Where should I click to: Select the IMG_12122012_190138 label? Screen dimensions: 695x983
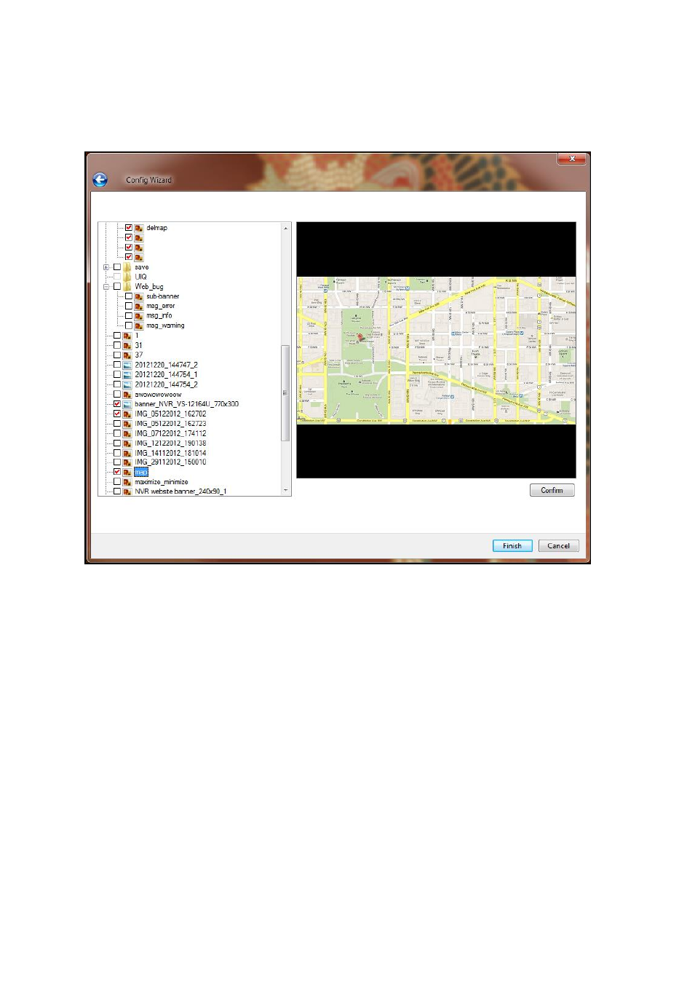[170, 443]
